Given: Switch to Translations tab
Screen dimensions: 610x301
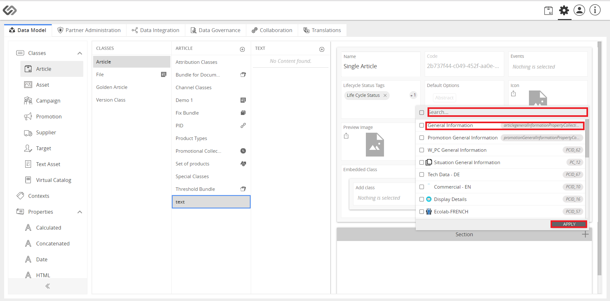Looking at the screenshot, I should 322,30.
